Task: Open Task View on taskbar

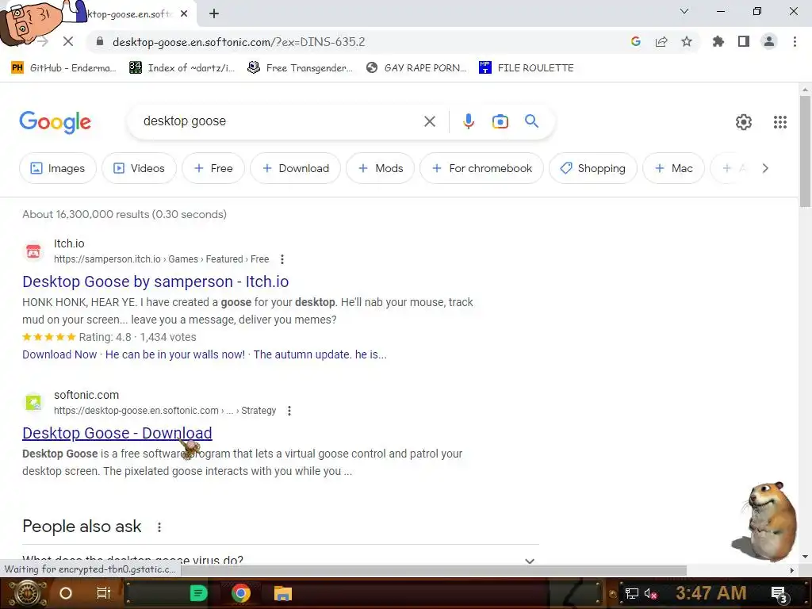Action: pyautogui.click(x=104, y=593)
